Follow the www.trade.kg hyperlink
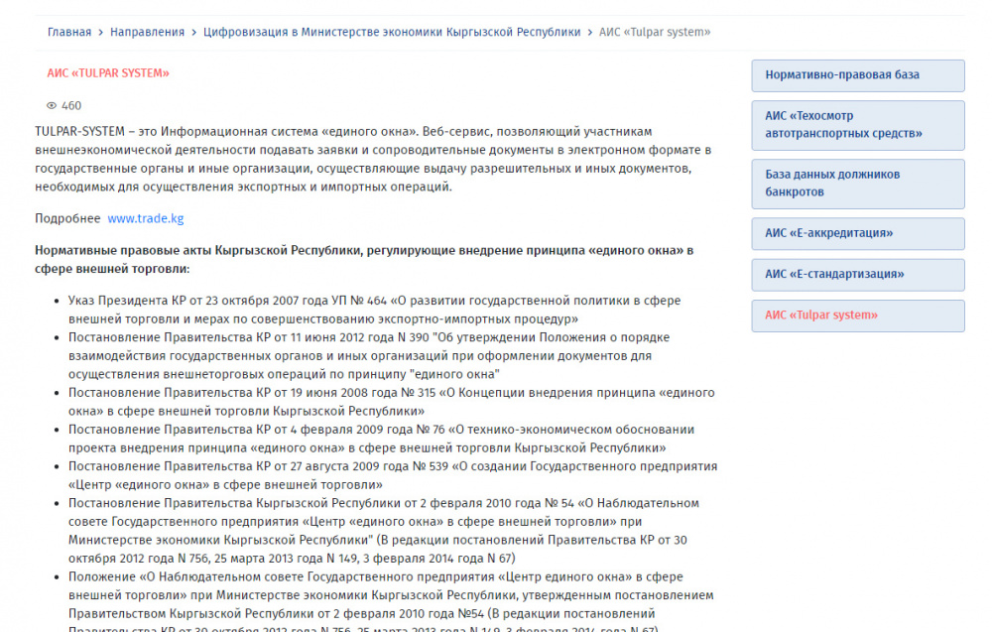992x632 pixels. pyautogui.click(x=145, y=218)
